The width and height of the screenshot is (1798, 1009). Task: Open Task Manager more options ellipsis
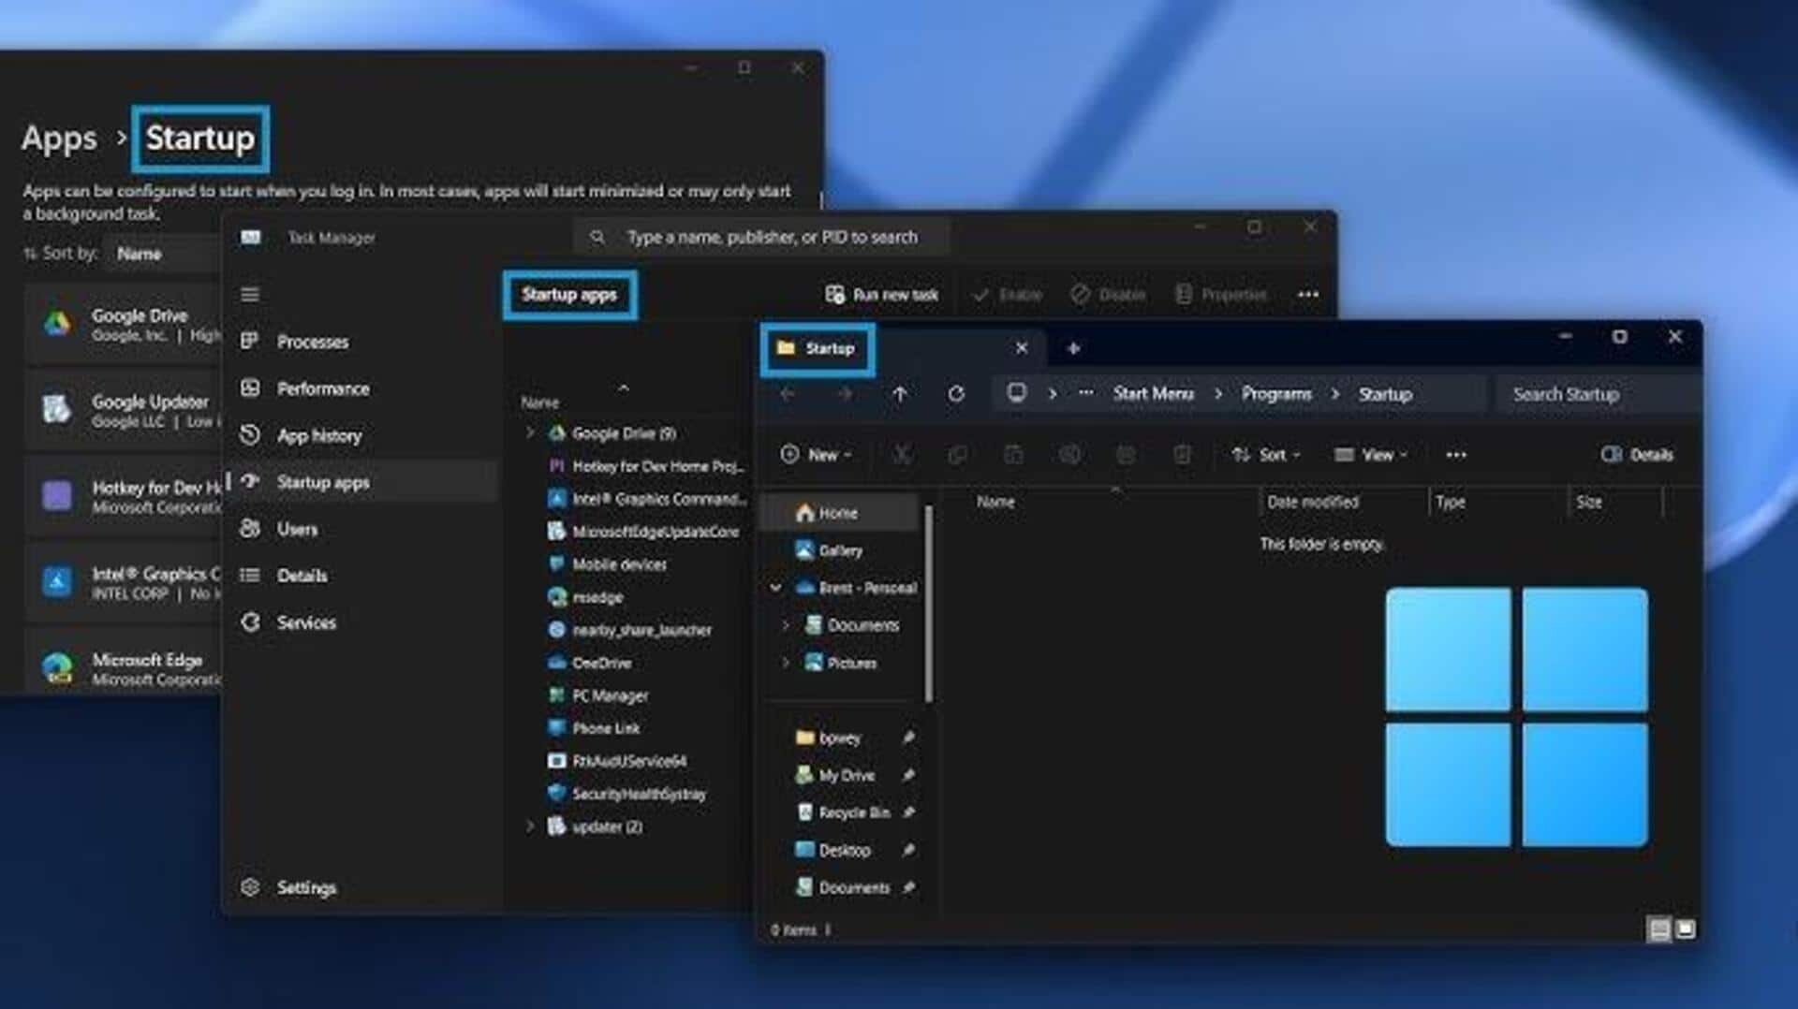[x=1308, y=295]
